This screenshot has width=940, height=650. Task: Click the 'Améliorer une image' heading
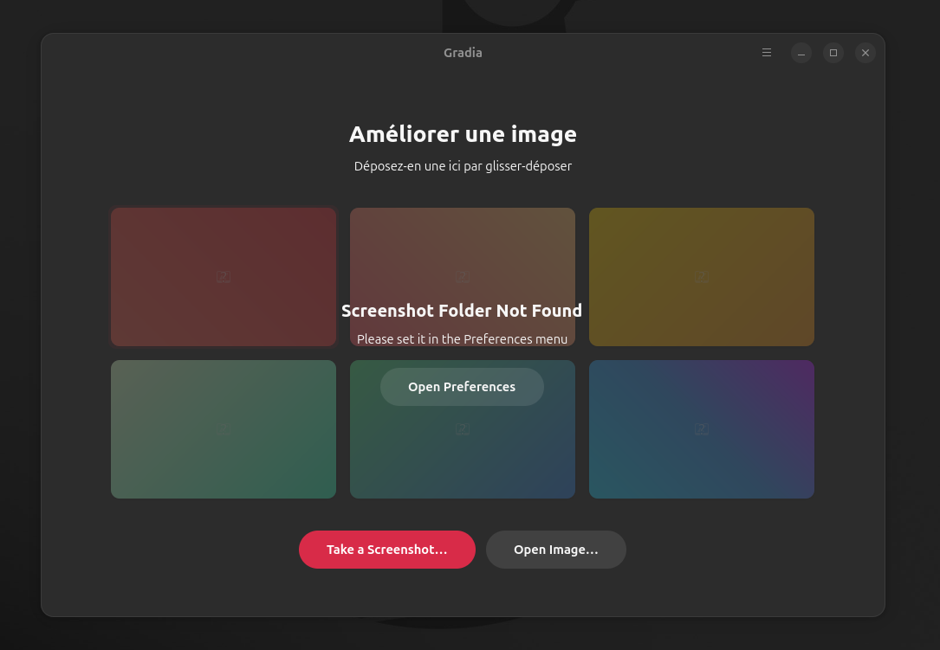[x=463, y=134]
